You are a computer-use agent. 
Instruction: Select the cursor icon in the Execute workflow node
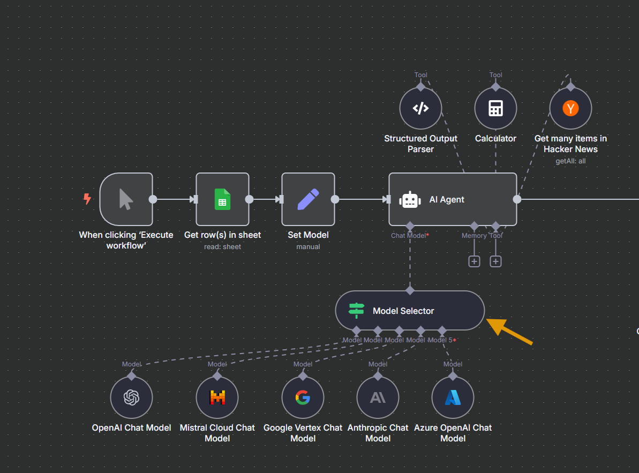click(x=126, y=199)
